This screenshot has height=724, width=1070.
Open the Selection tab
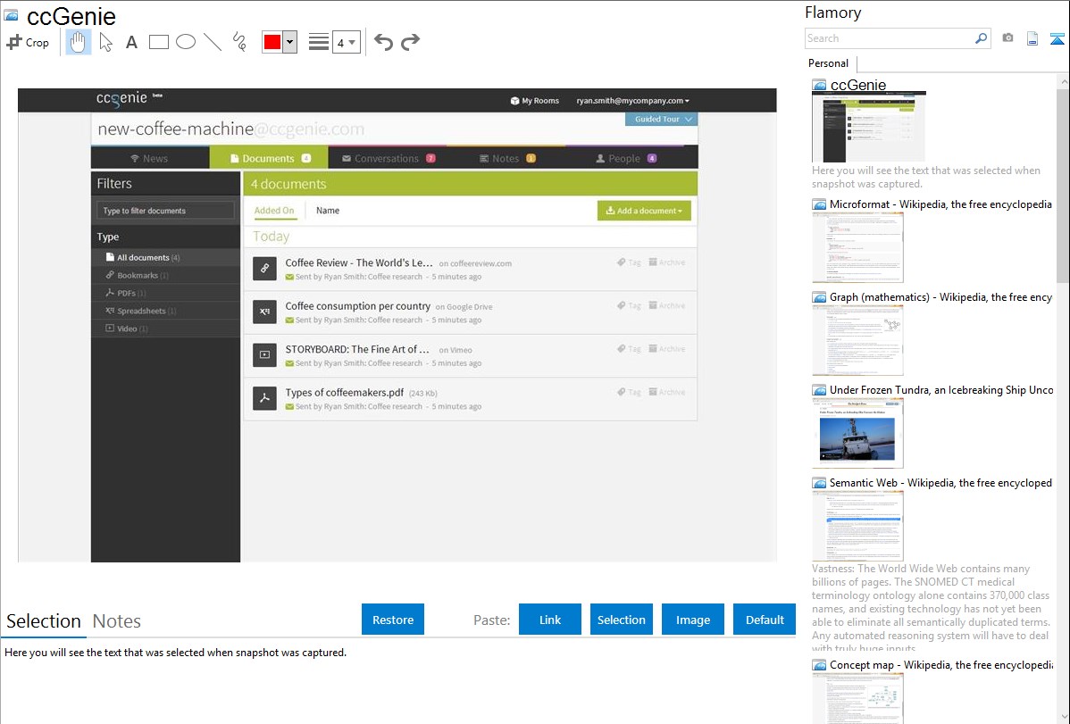(44, 621)
